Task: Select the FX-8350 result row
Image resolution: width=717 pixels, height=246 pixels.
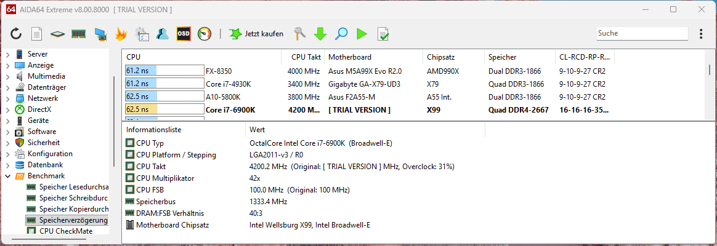Action: pyautogui.click(x=368, y=71)
